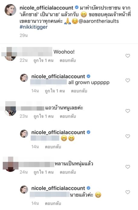Open the #nikkitigger hashtag
138x210 pixels.
pyautogui.click(x=34, y=27)
